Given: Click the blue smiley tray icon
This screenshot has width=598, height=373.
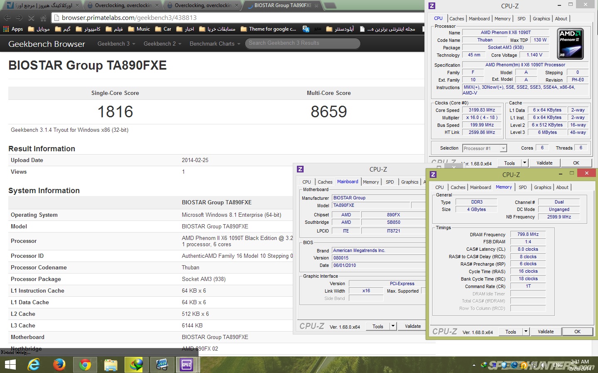Looking at the screenshot, I should (x=514, y=365).
